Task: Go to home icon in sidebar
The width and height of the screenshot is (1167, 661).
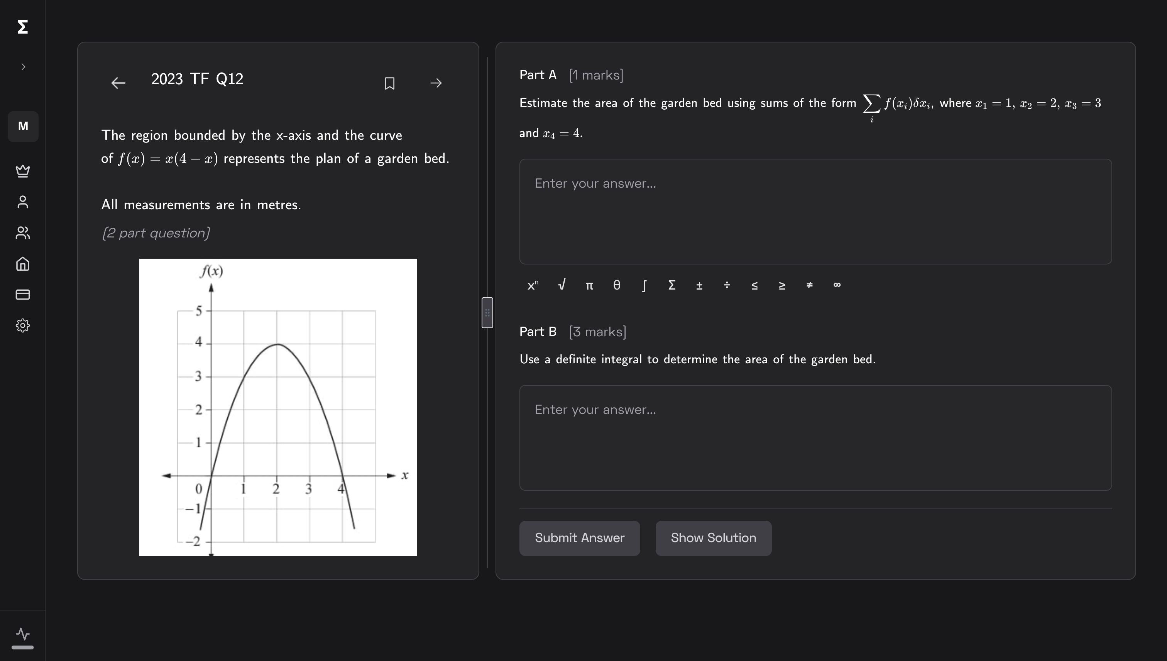Action: [x=23, y=264]
